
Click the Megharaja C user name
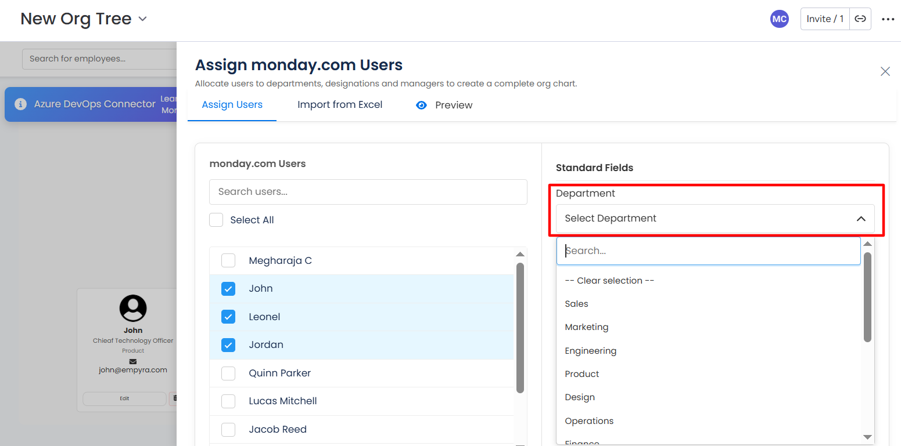[x=281, y=261]
